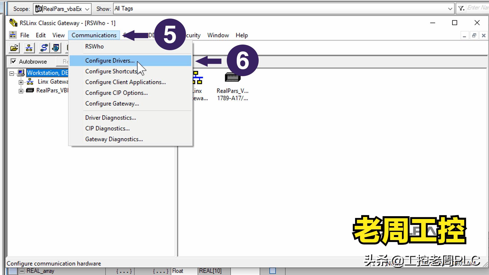489x275 pixels.
Task: Open the Edit menu
Action: coord(41,35)
